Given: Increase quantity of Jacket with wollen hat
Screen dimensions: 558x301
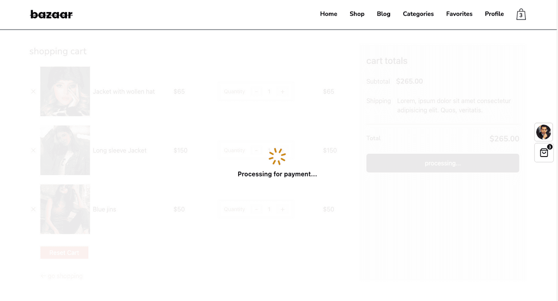Looking at the screenshot, I should [282, 92].
